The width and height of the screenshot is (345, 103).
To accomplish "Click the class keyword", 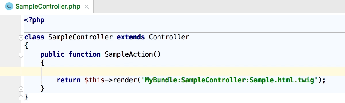I will point(34,37).
